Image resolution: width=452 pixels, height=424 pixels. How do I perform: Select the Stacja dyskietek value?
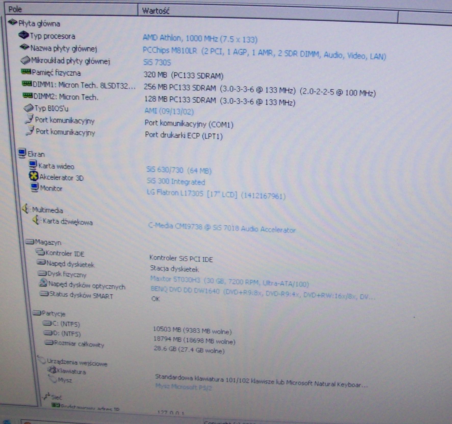174,269
